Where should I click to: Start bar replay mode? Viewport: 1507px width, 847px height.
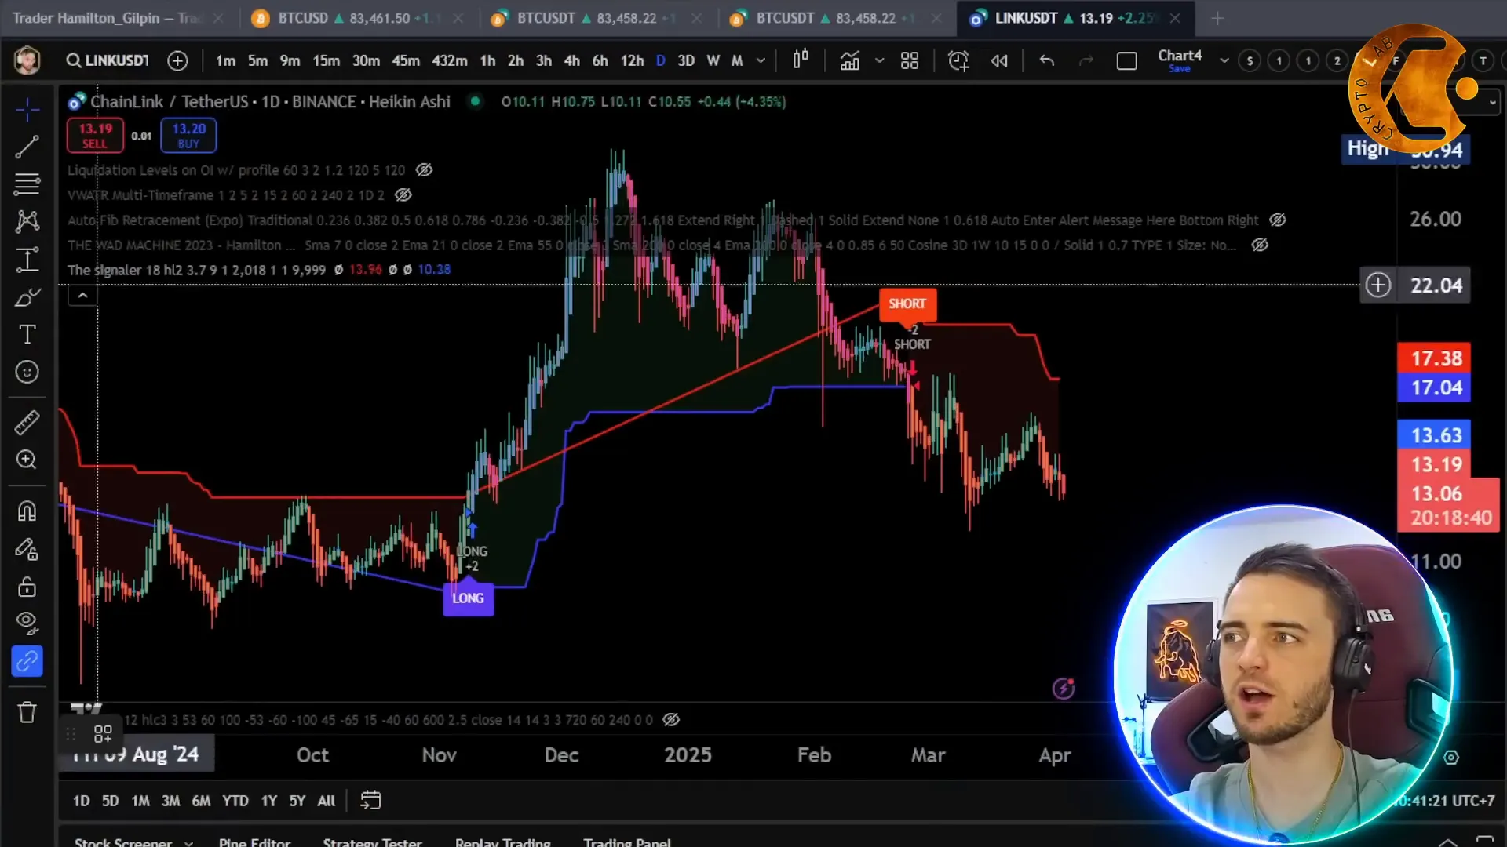click(x=998, y=60)
